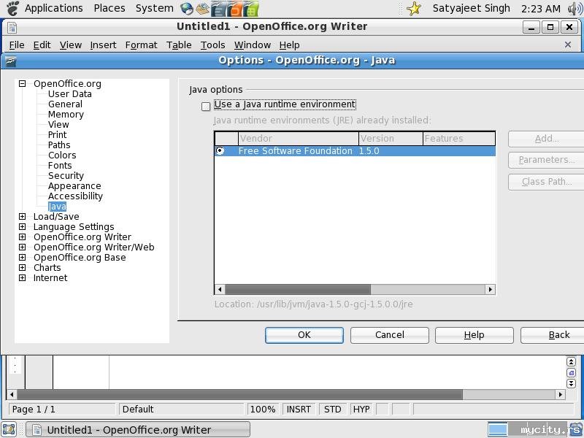Viewport: 584px width, 438px height.
Task: Select Security in the options tree
Action: point(66,175)
